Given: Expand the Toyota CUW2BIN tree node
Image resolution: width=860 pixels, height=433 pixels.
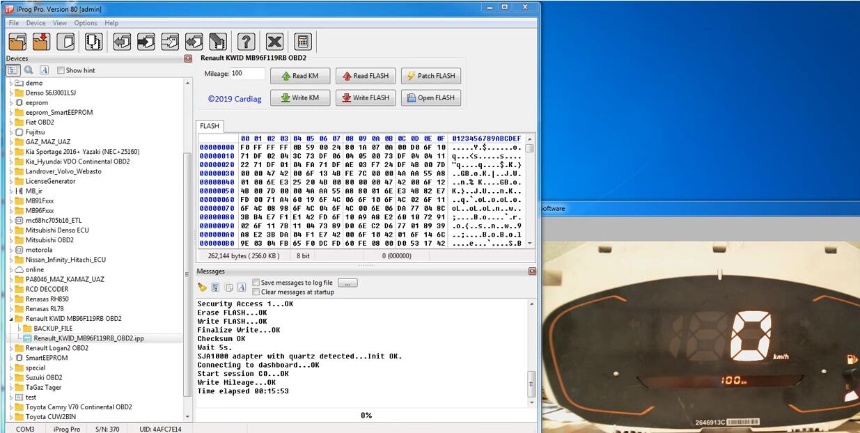Looking at the screenshot, I should pyautogui.click(x=10, y=416).
